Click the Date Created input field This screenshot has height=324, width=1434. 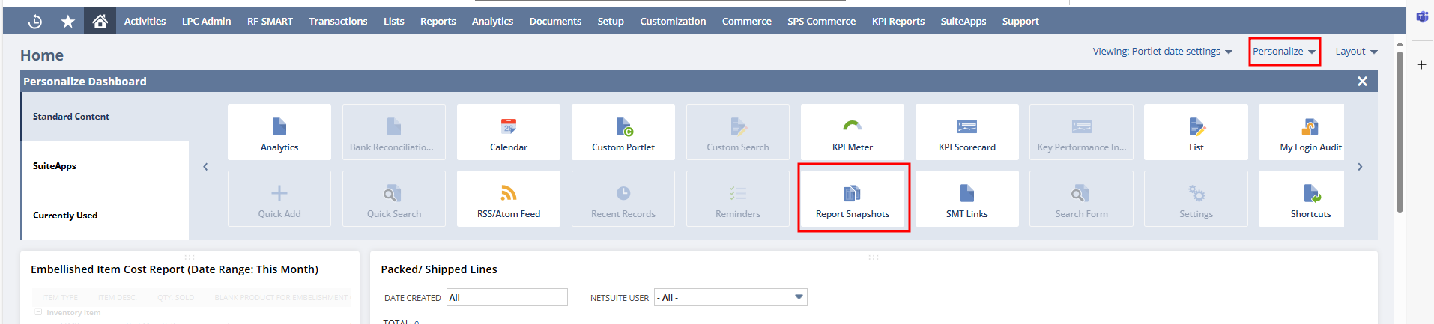(506, 297)
